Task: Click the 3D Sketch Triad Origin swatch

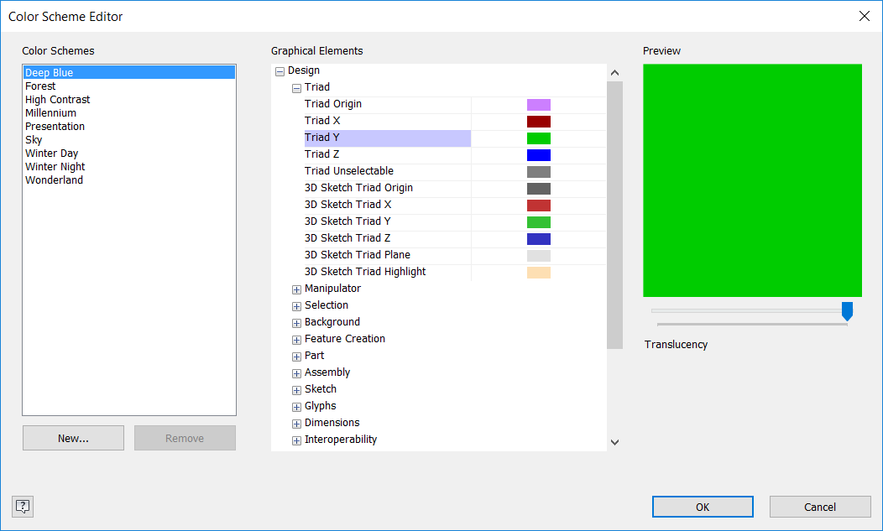Action: click(x=538, y=189)
